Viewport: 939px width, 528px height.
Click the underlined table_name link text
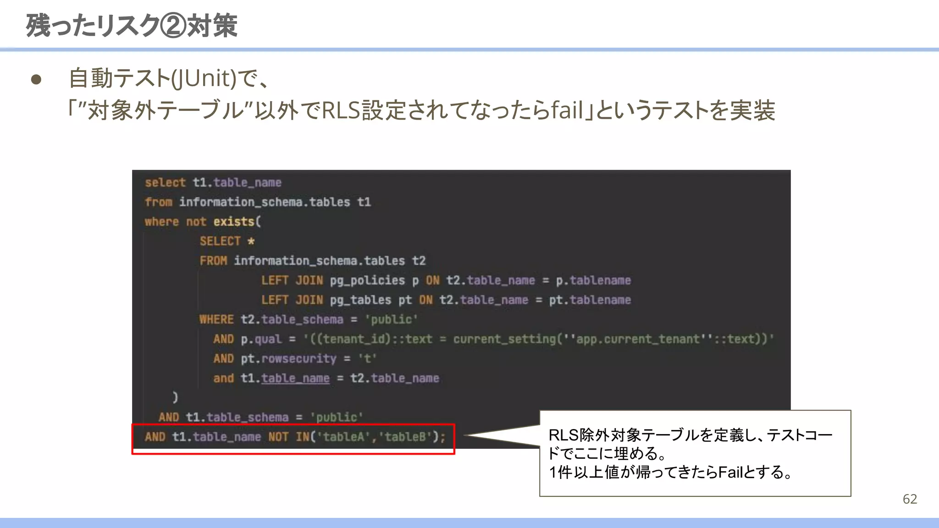[x=295, y=378]
